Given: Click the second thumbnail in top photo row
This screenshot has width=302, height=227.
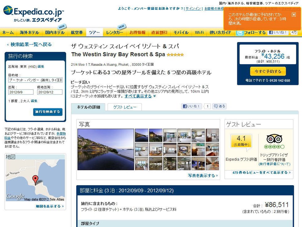Looking at the screenshot, I should point(156,136).
